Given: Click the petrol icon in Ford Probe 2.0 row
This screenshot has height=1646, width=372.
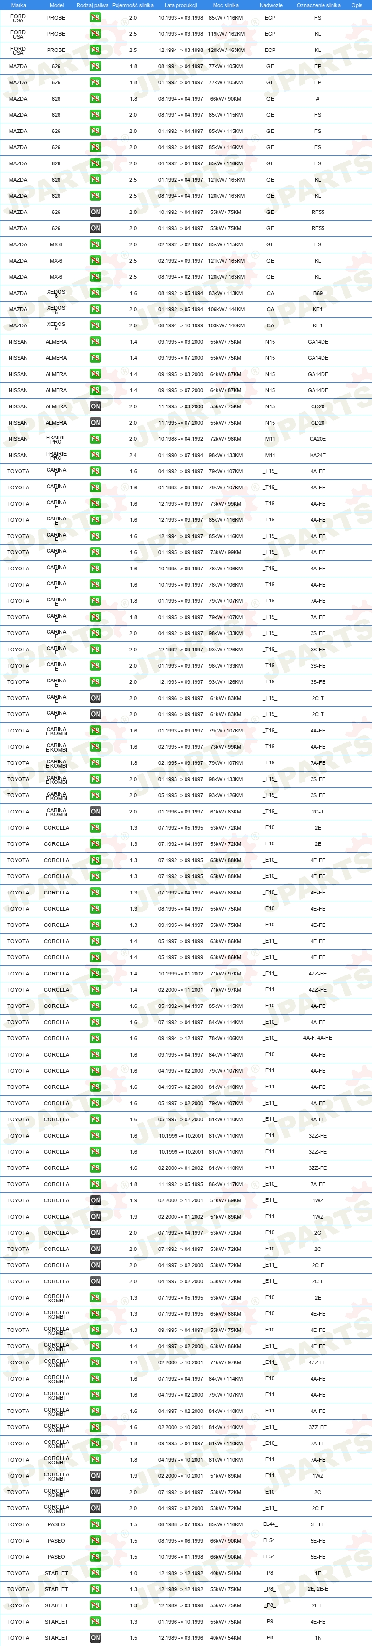Looking at the screenshot, I should 95,18.
